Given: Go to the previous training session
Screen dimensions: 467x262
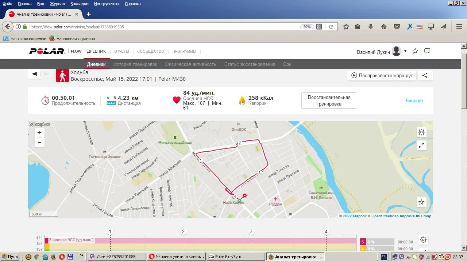Looking at the screenshot, I should (35, 74).
